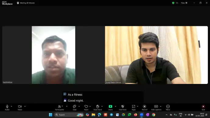The image size is (210, 118).
Task: Expand video options arrow next to Video
Action: 25,106
